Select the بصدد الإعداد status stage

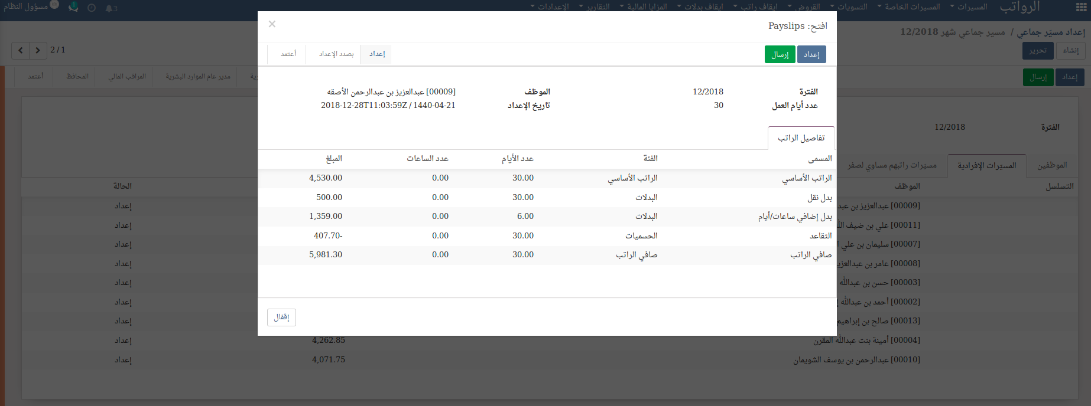coord(336,54)
